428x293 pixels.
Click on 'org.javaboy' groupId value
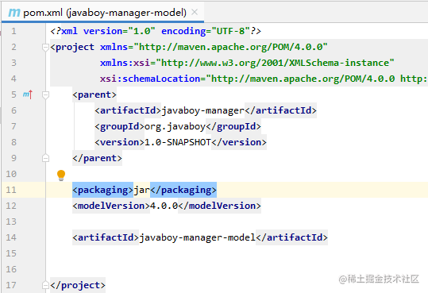tap(175, 126)
